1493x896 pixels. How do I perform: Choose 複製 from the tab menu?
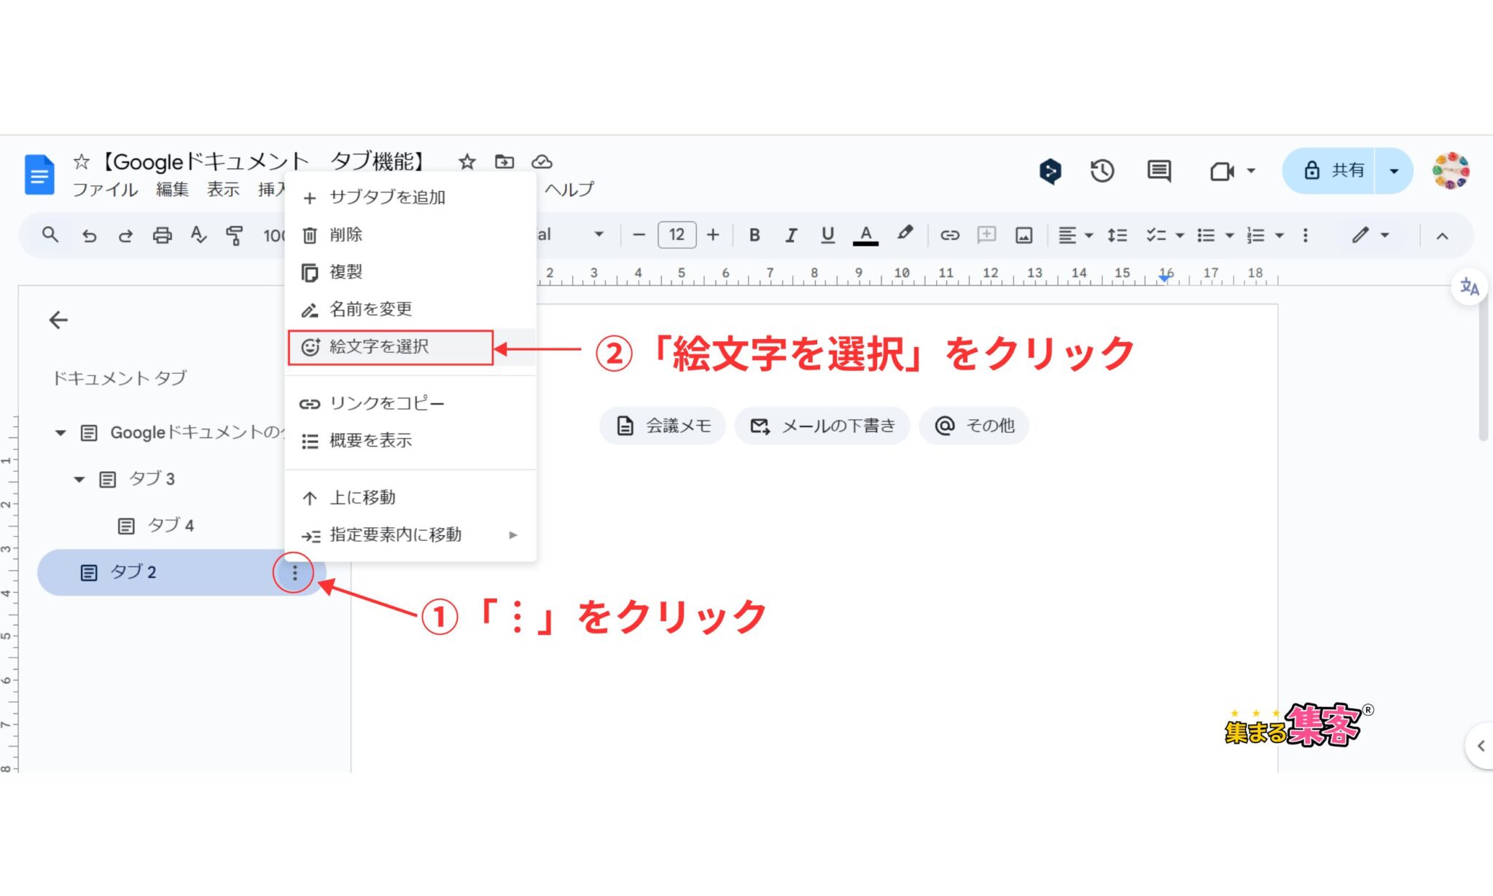tap(411, 272)
